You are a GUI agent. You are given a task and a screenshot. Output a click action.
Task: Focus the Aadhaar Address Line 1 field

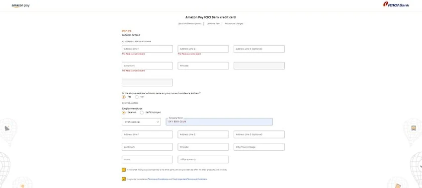[x=147, y=49]
